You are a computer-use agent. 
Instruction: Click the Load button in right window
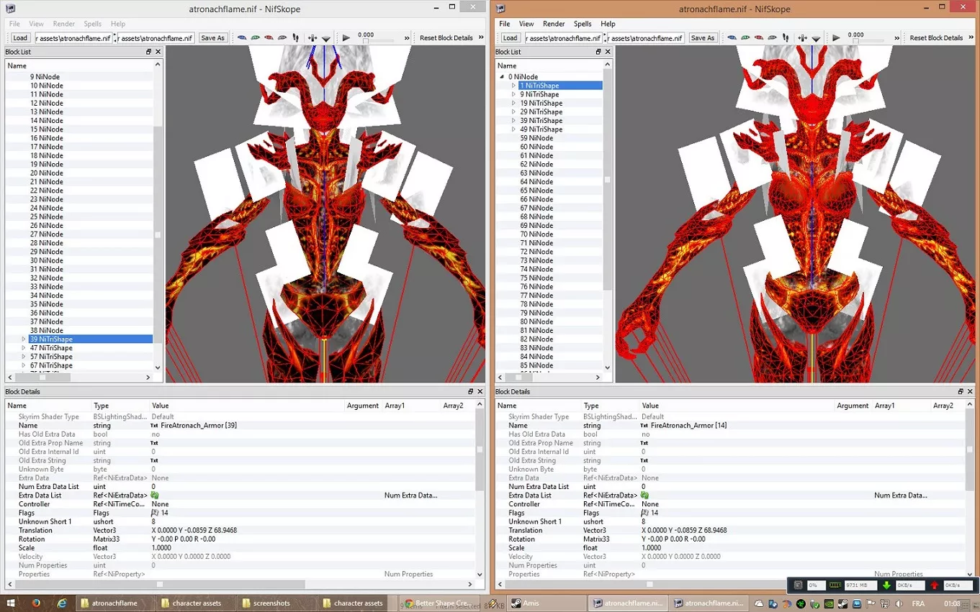[510, 38]
